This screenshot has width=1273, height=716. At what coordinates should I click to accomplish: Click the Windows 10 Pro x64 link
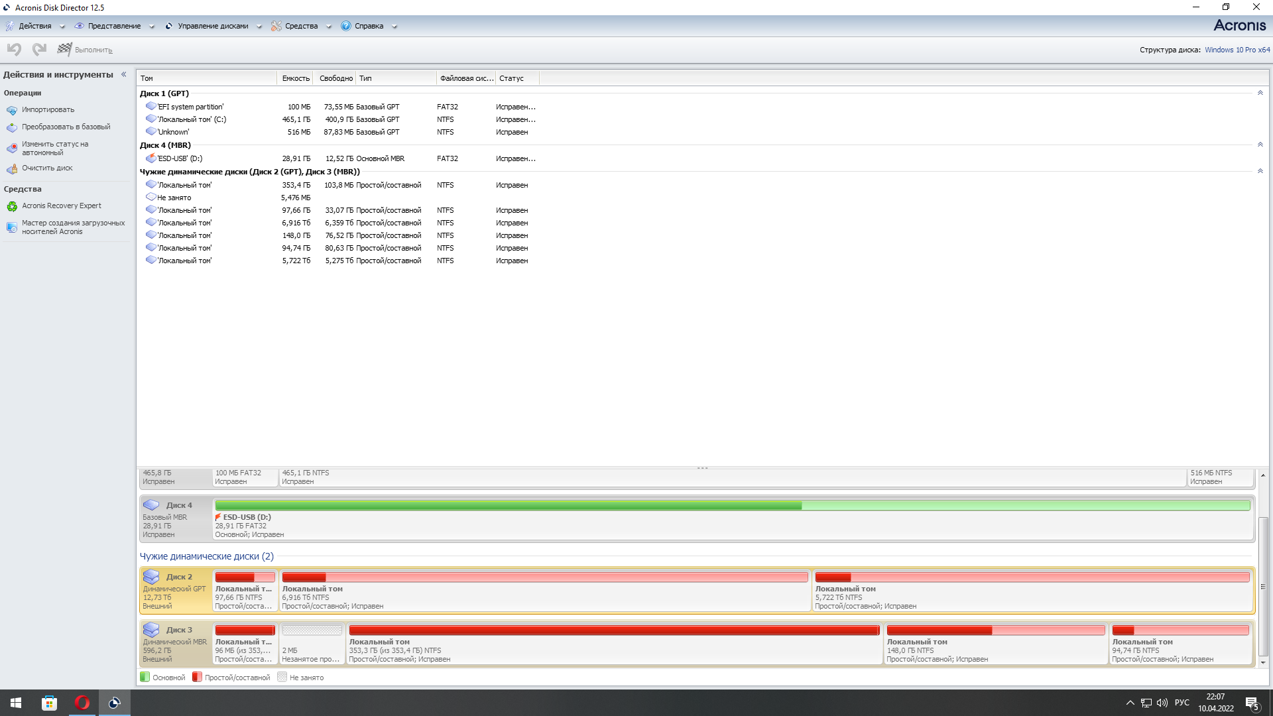click(1237, 50)
